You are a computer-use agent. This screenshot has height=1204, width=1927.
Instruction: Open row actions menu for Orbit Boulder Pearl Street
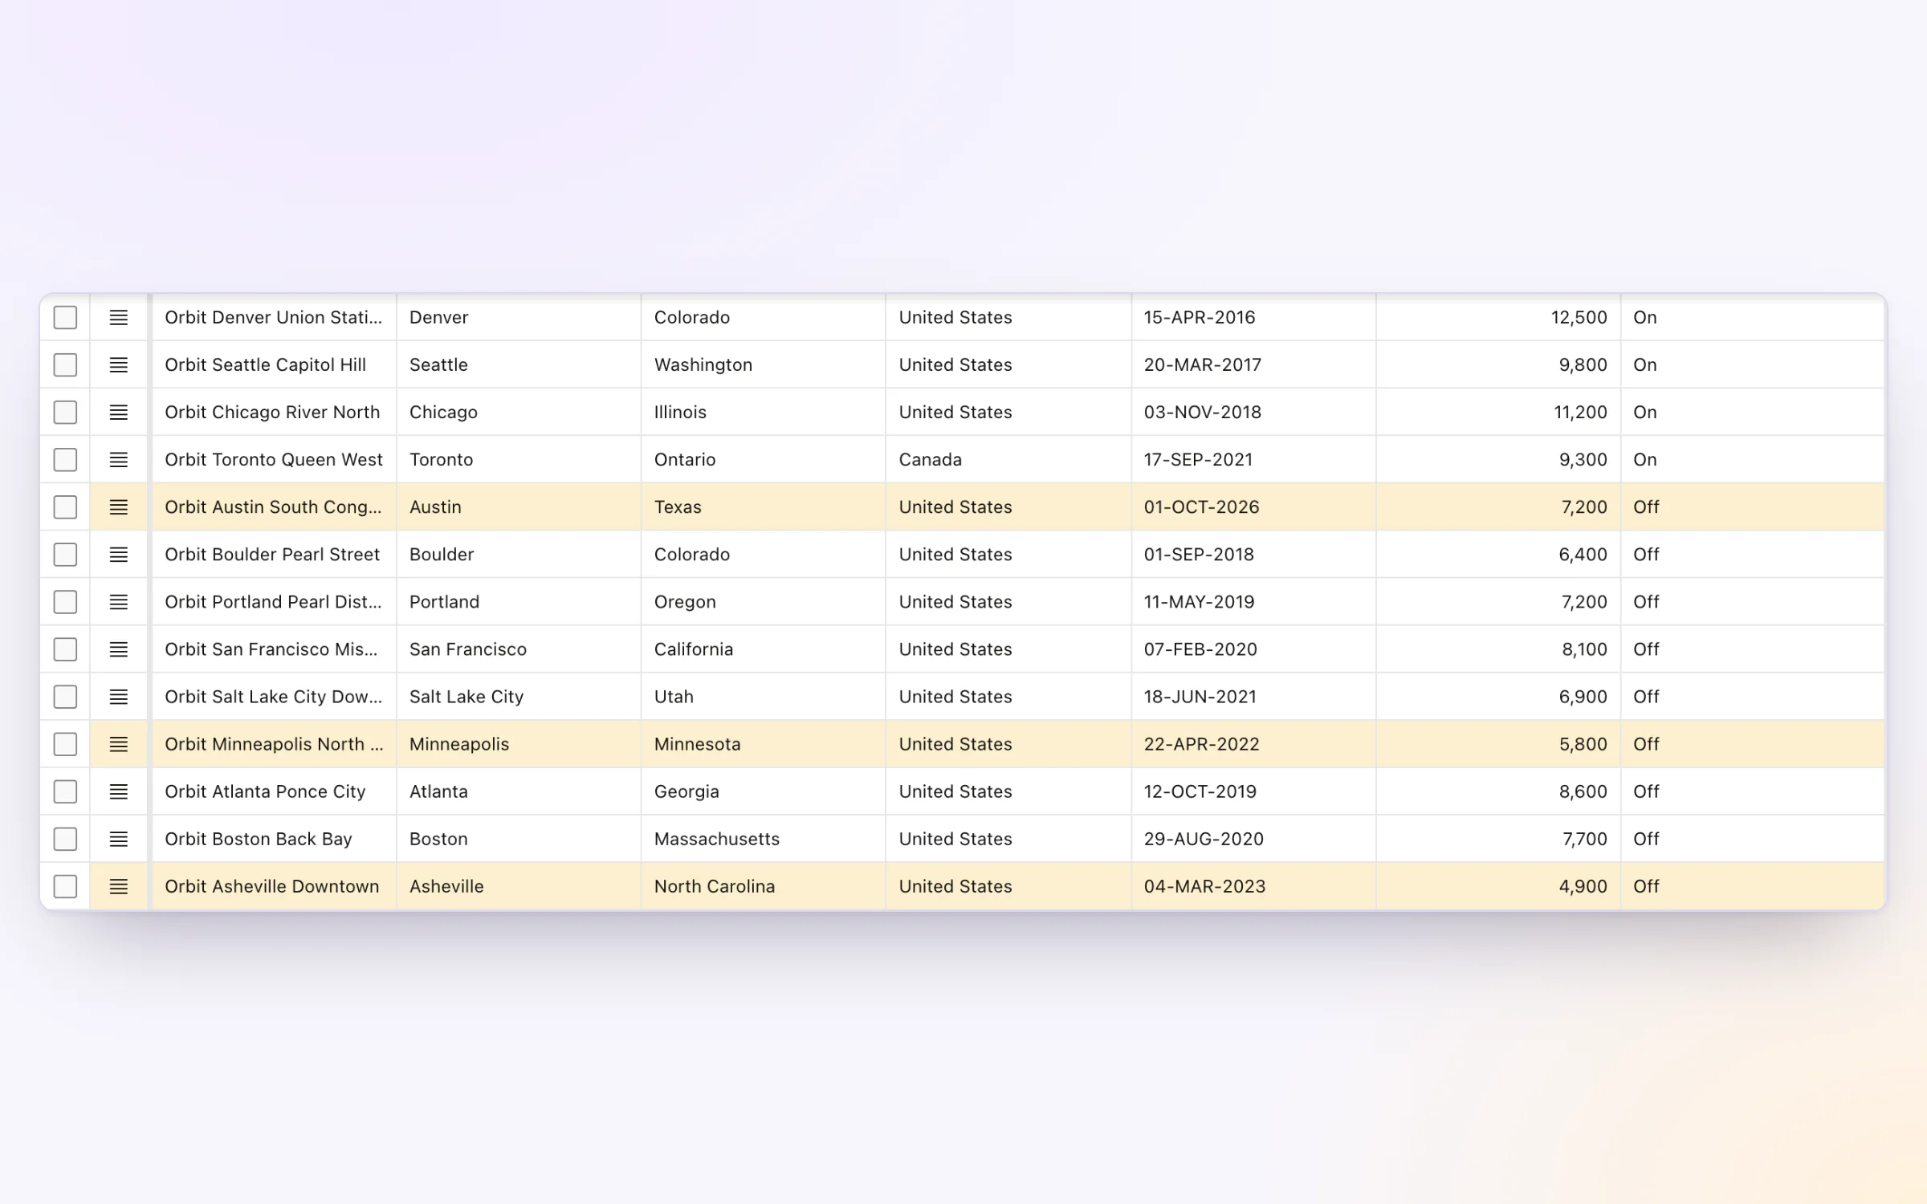[x=118, y=555]
